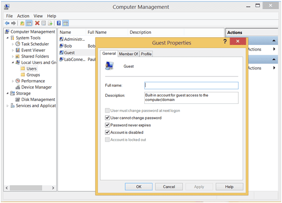282x203 pixels.
Task: Click the tree pane scroll left arrow
Action: (x=6, y=188)
